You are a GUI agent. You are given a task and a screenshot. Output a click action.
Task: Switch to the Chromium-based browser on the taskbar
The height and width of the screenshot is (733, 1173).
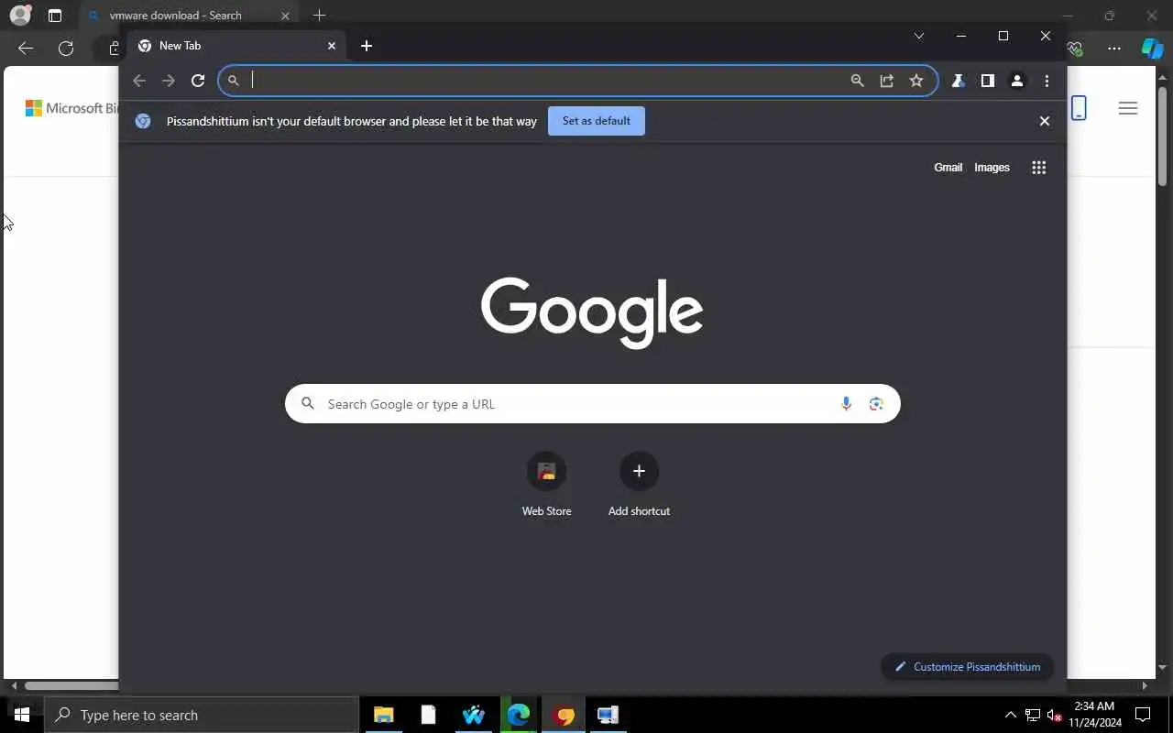564,715
